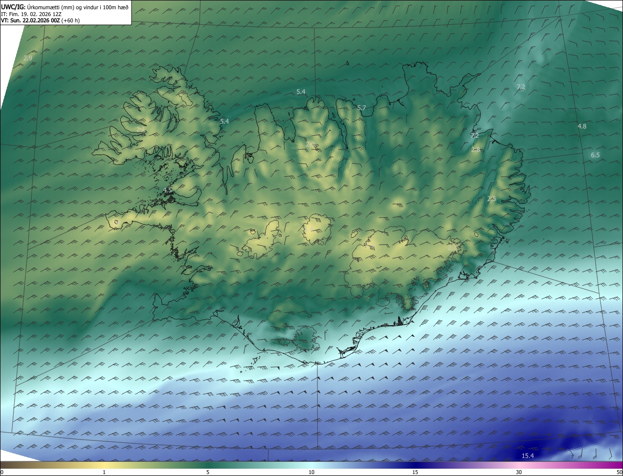Screen dimensions: 623x476
Task: Click the "2.9" value label on the map
Action: pos(28,58)
